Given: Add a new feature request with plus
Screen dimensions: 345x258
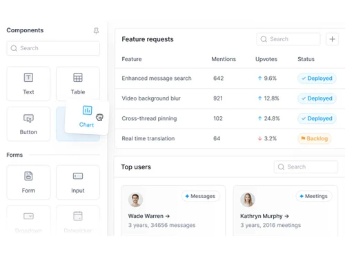Looking at the screenshot, I should coord(332,39).
